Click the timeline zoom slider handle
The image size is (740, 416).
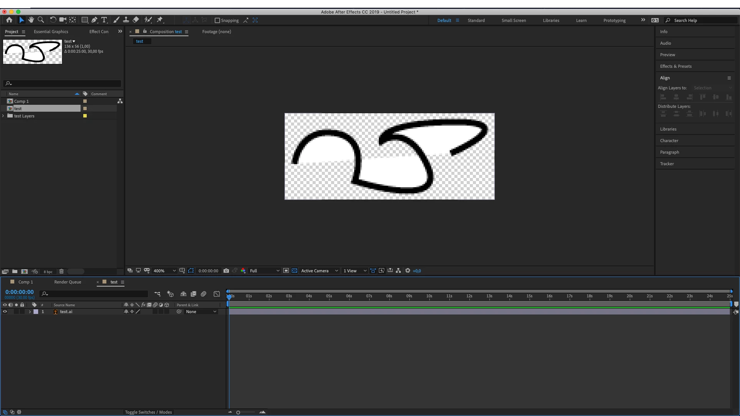click(238, 413)
